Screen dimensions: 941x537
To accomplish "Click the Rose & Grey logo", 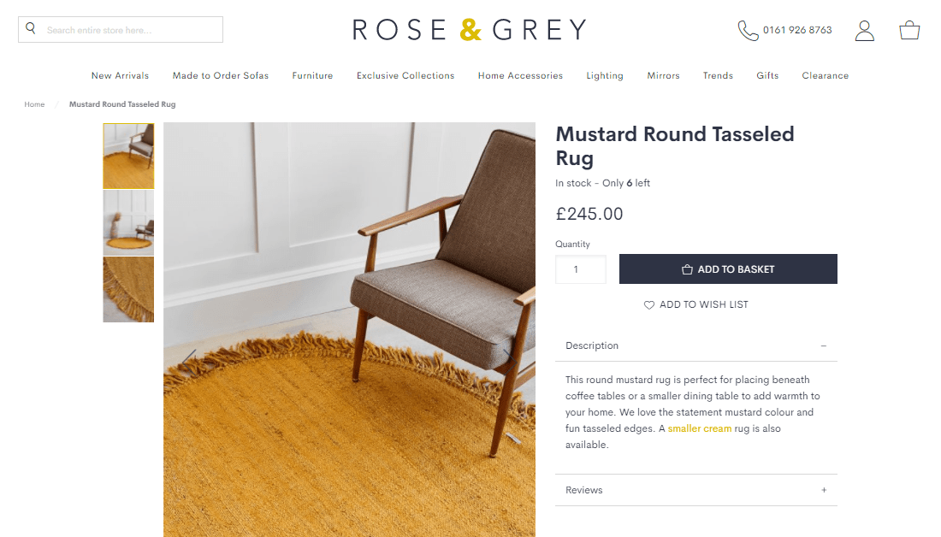I will point(470,29).
